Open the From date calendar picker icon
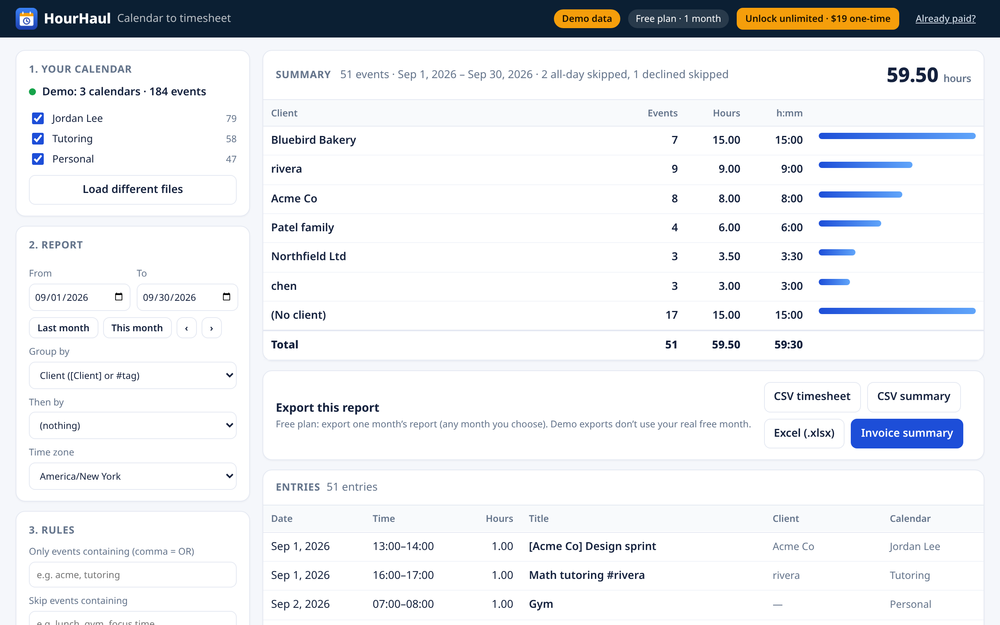Image resolution: width=1000 pixels, height=625 pixels. [119, 297]
